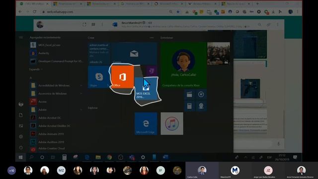Expand the Accesorios de Windows folder
318x179 pixels.
(56, 93)
